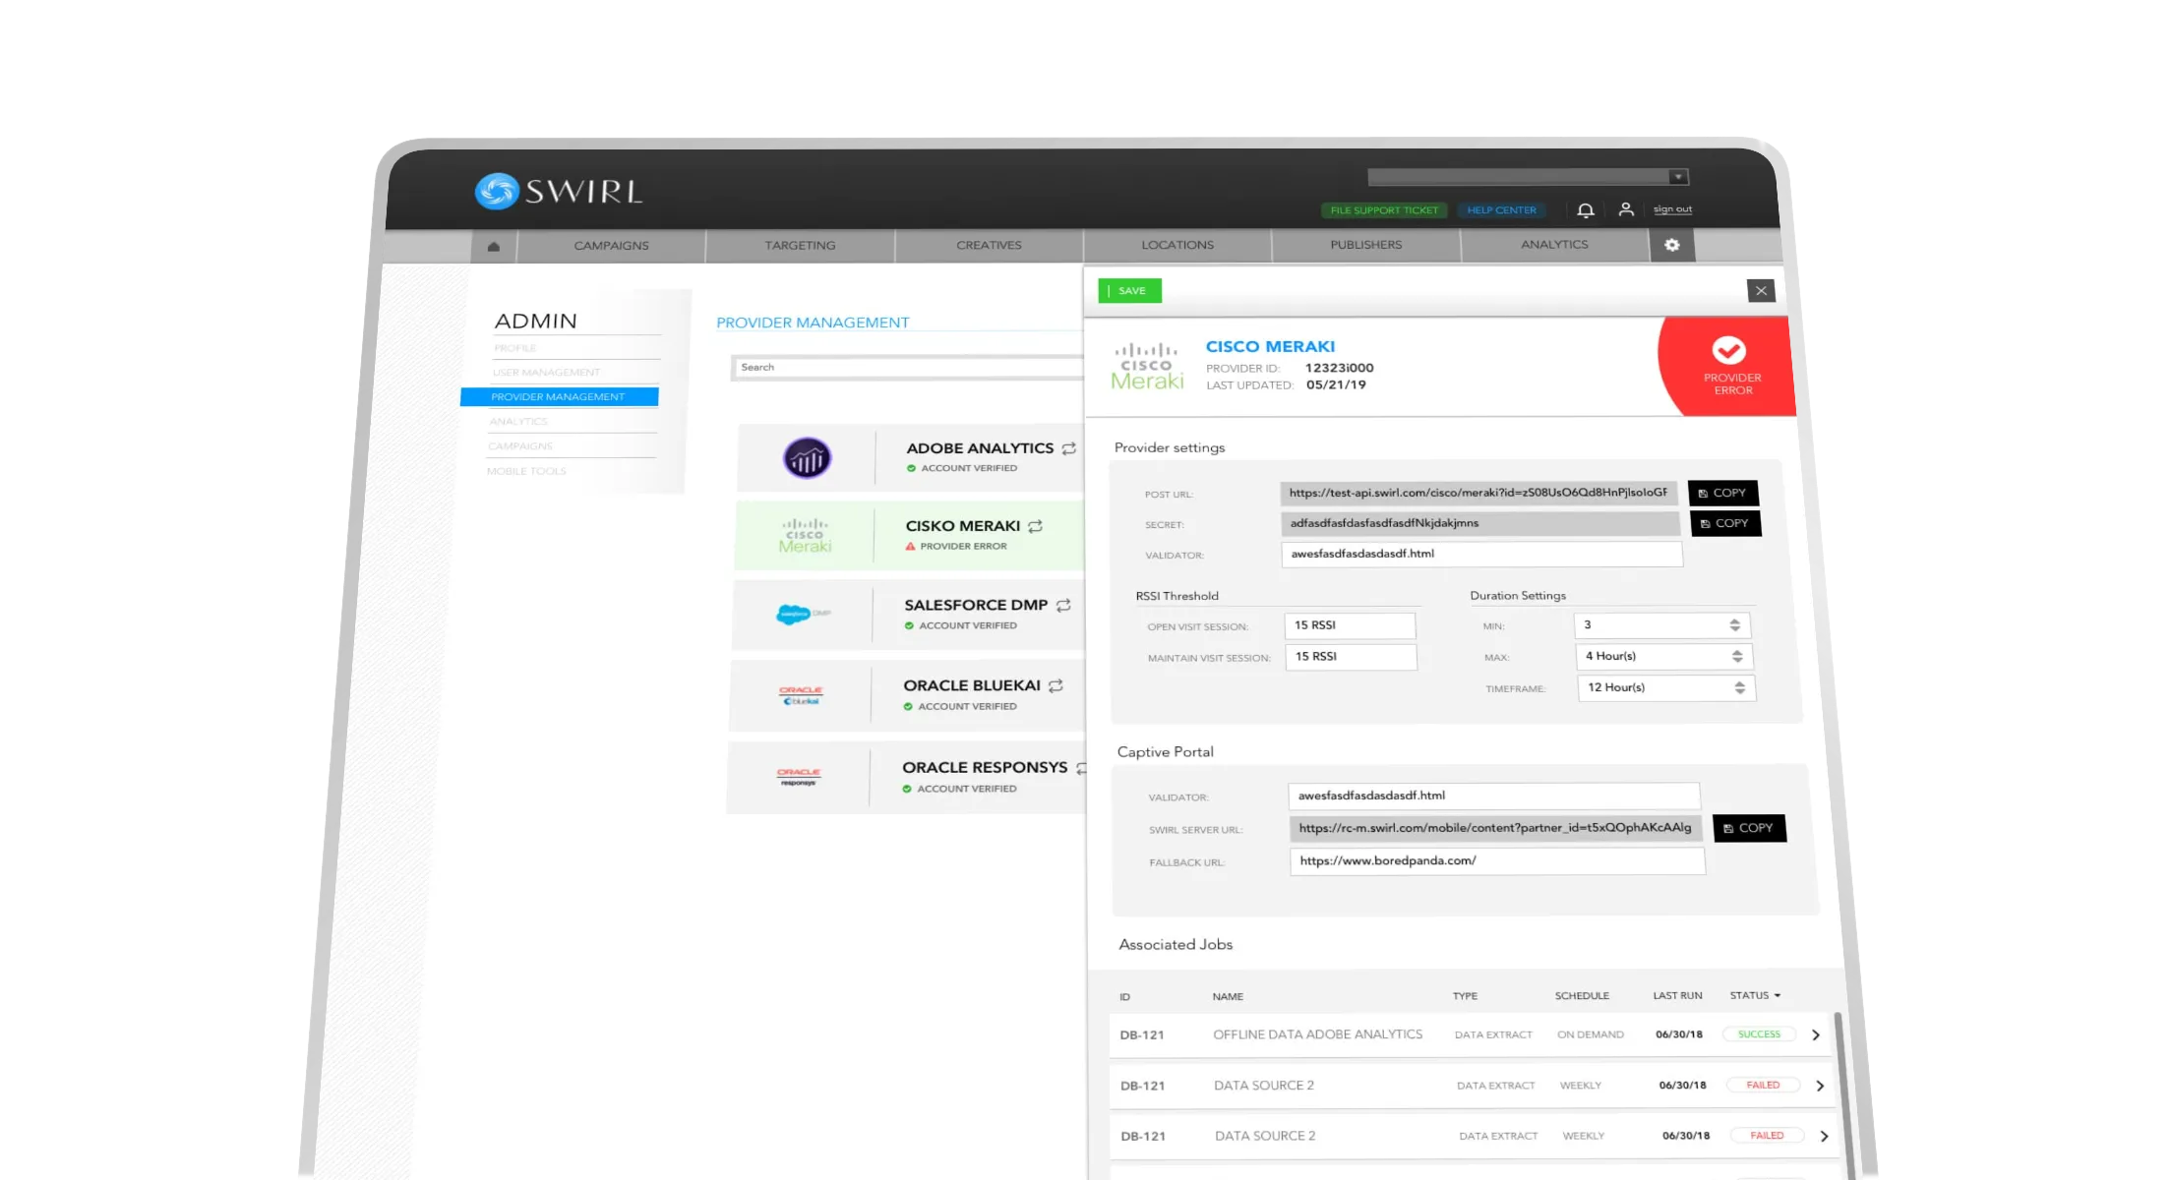This screenshot has width=2172, height=1180.
Task: Open the Help Center
Action: 1501,210
